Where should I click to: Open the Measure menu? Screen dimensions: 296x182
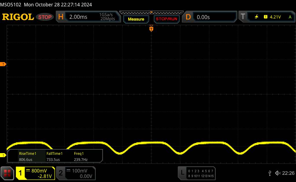136,19
